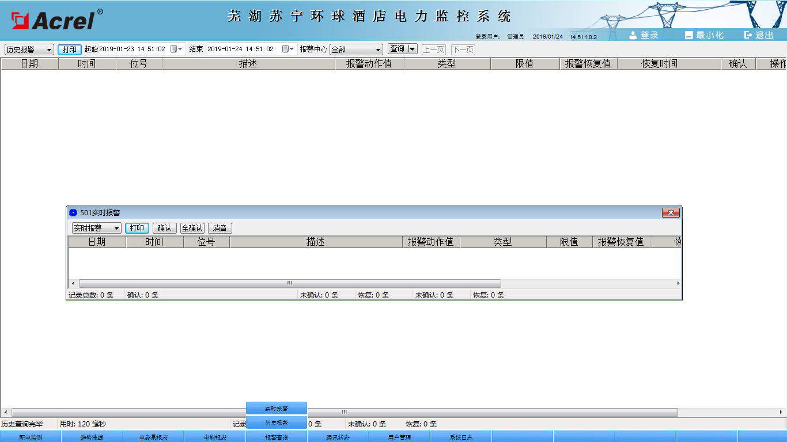
Task: Click the start datetime input field
Action: (133, 49)
